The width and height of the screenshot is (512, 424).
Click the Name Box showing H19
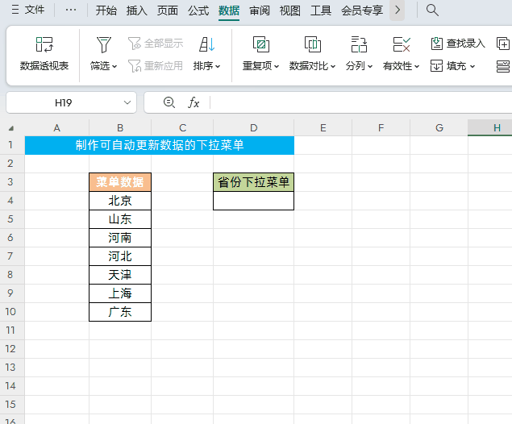(x=64, y=103)
